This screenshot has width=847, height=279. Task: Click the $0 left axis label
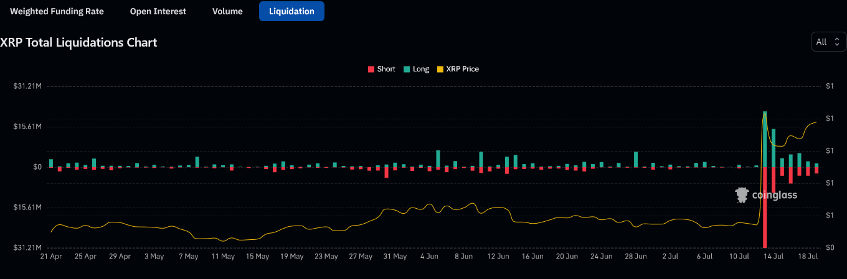37,167
